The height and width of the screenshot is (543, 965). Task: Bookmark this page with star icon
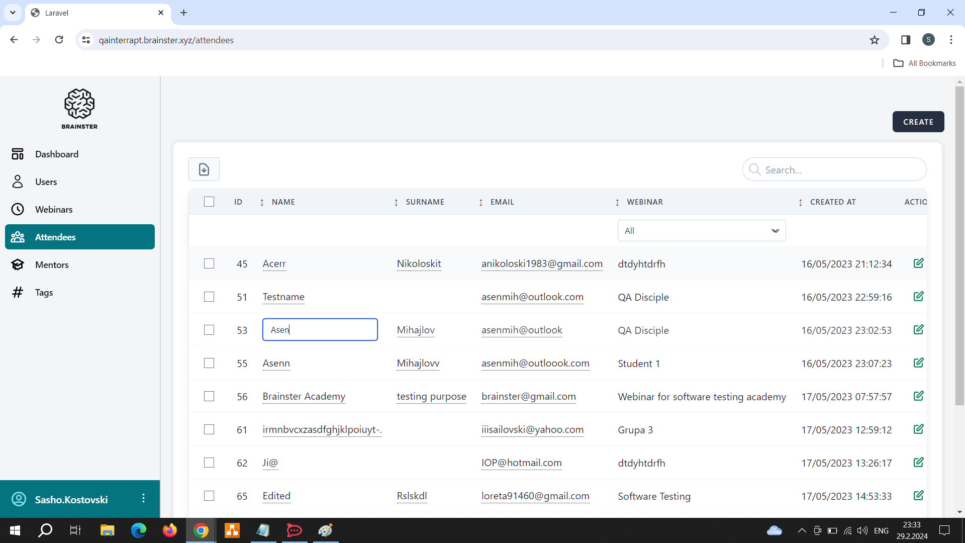click(x=875, y=40)
